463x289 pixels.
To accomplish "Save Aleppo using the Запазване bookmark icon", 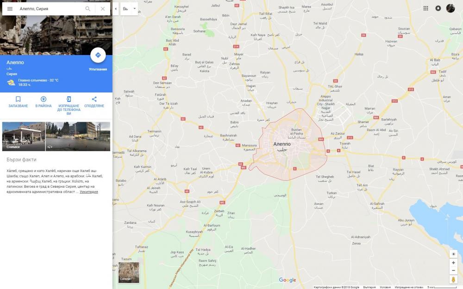I will pyautogui.click(x=18, y=99).
